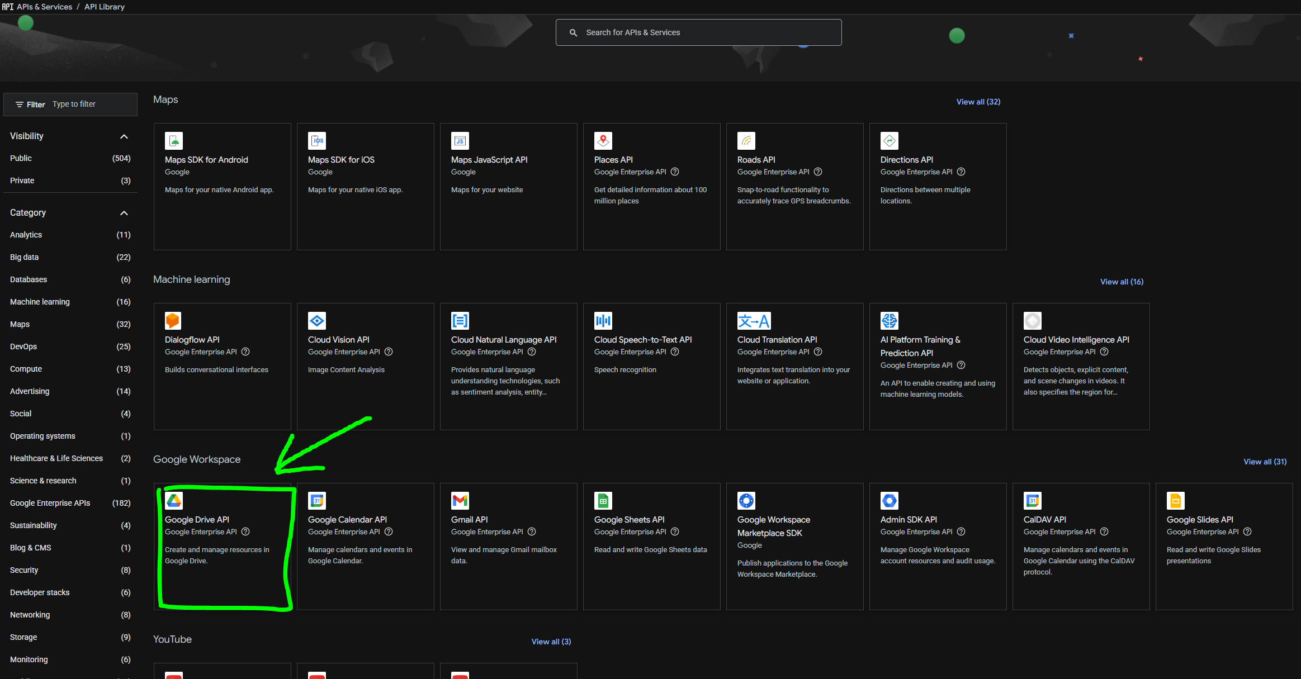Click the API Library breadcrumb
The width and height of the screenshot is (1301, 679).
click(x=104, y=6)
